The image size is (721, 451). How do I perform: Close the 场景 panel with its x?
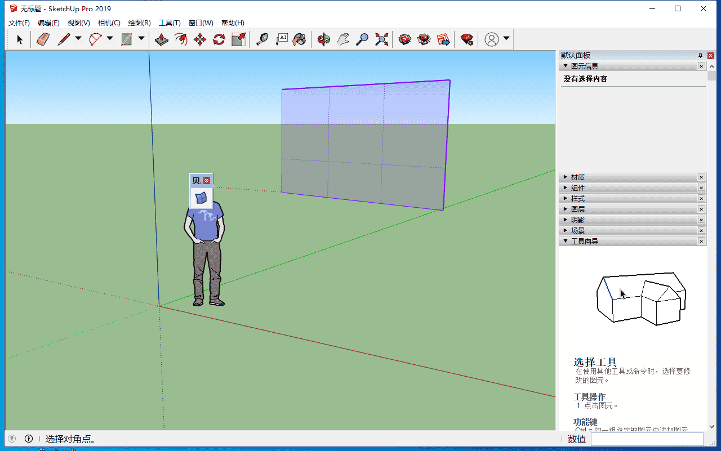pos(701,230)
